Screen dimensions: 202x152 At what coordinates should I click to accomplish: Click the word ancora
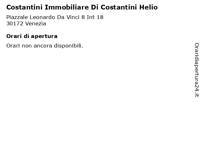(43, 46)
